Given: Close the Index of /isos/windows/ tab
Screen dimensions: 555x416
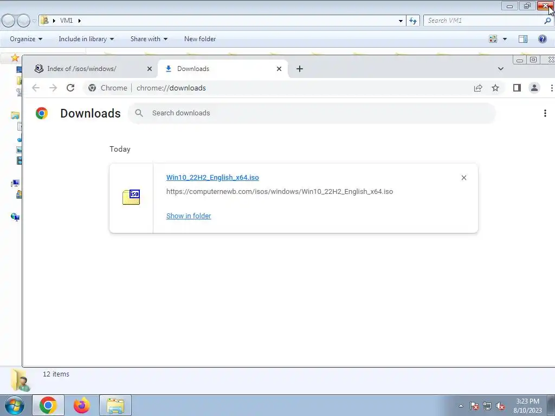Looking at the screenshot, I should click(x=150, y=69).
